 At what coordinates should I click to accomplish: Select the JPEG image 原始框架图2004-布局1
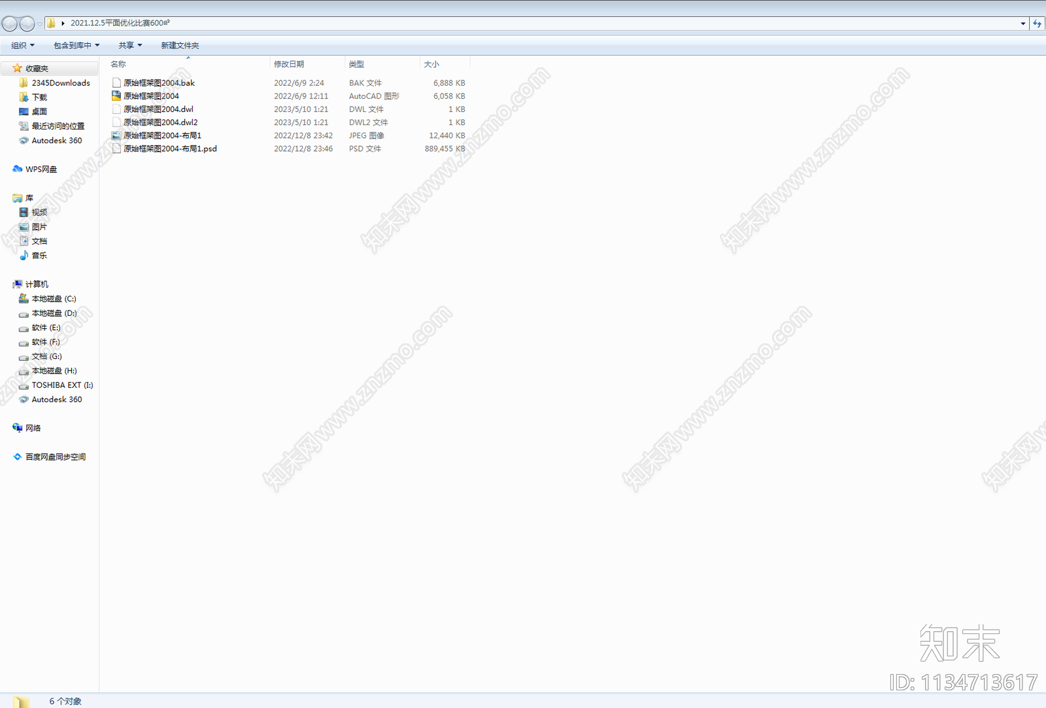coord(163,135)
